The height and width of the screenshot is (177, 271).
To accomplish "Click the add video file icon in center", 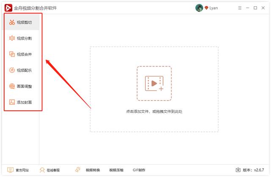I will [154, 83].
